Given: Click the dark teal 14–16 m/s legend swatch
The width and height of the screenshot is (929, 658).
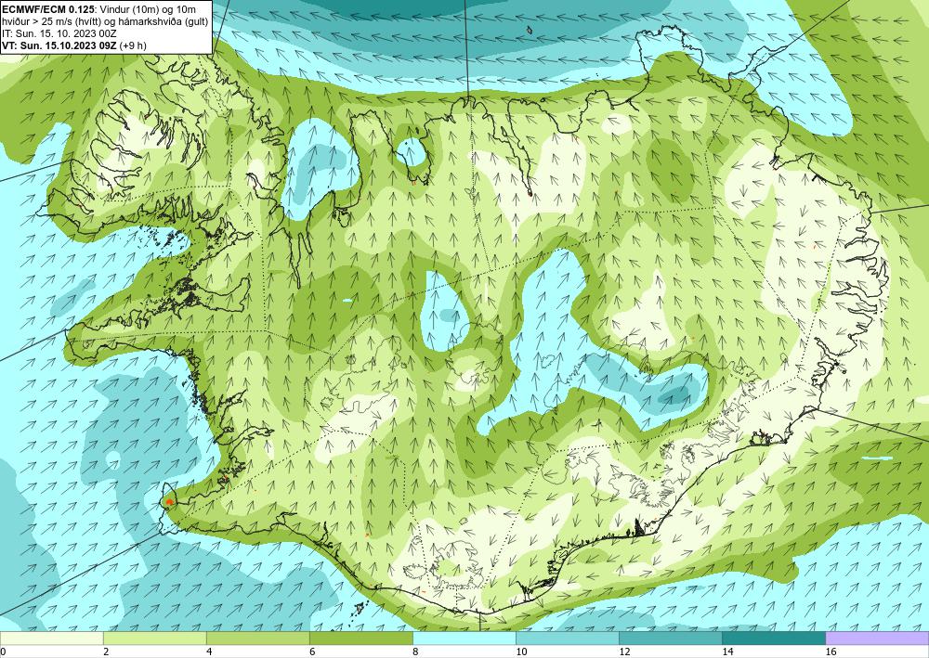Looking at the screenshot, I should coord(774,639).
